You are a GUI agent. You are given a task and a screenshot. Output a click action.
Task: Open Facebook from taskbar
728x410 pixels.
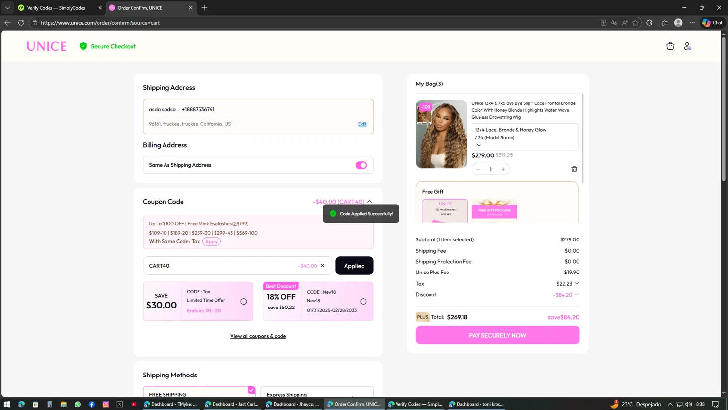coord(92,404)
